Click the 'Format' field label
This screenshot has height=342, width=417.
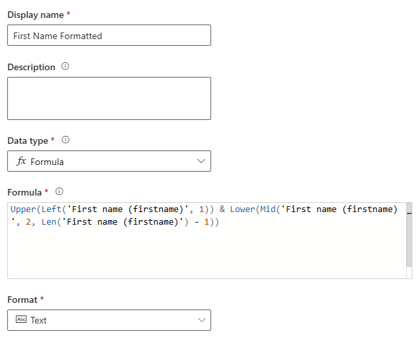point(23,300)
